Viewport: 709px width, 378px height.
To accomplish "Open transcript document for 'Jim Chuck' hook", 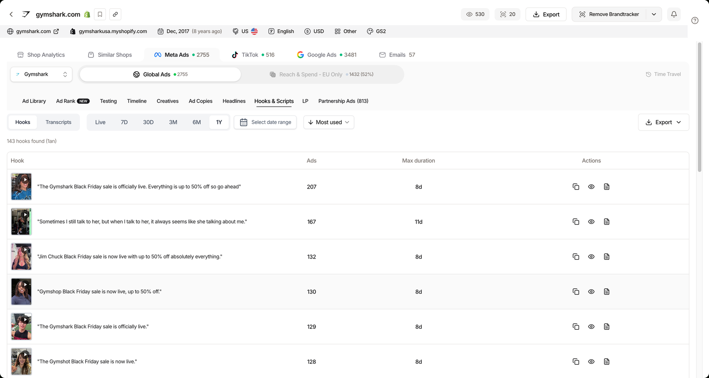I will [607, 257].
